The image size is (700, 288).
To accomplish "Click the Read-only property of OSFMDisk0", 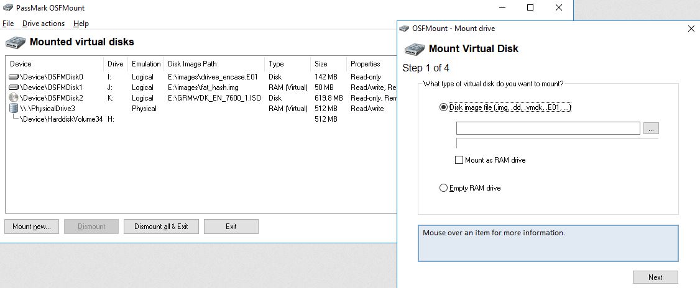I will [366, 77].
